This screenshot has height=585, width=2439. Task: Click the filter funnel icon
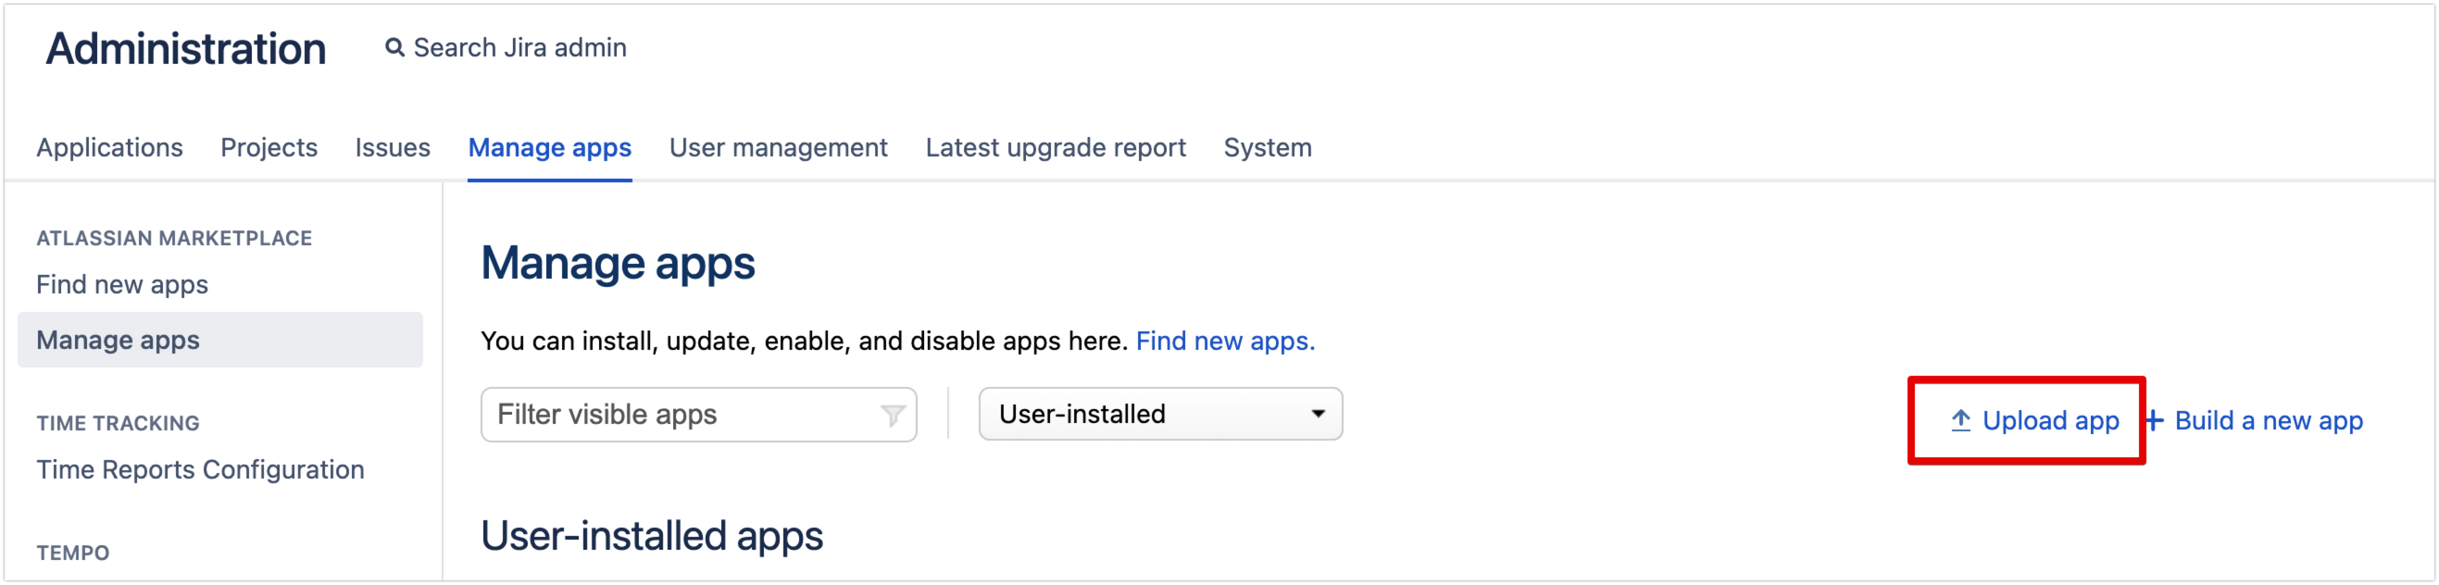click(x=892, y=415)
